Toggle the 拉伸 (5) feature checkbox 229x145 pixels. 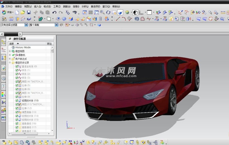point(17,85)
